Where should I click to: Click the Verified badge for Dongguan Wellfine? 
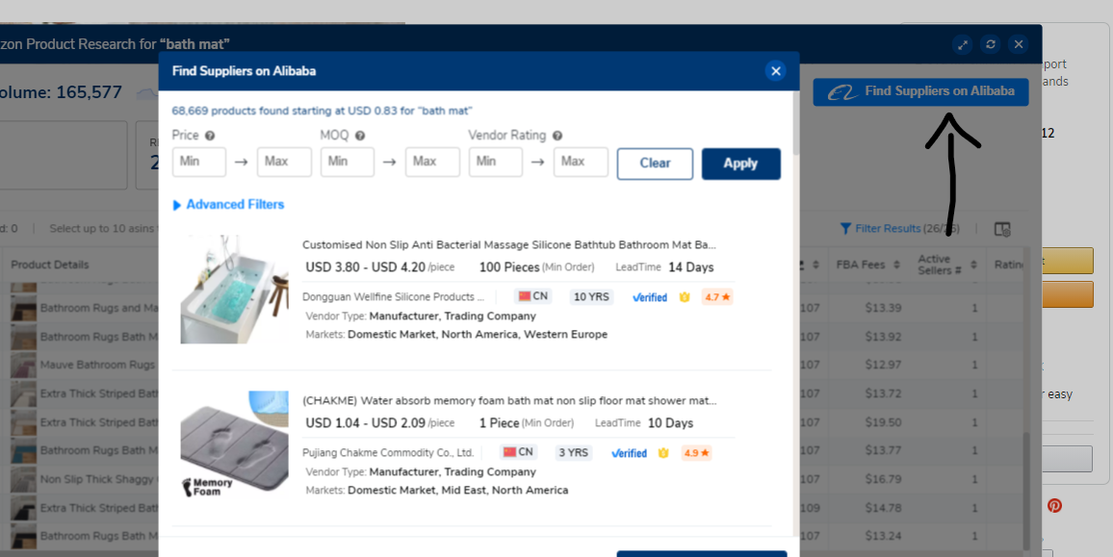[650, 297]
